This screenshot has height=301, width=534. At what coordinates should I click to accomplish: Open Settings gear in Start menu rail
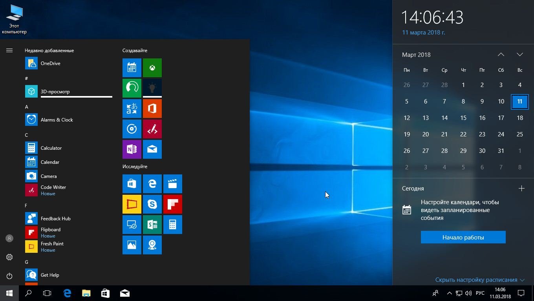click(x=9, y=257)
